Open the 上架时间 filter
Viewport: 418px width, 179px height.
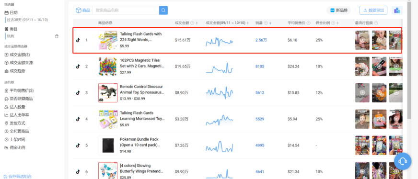15,139
